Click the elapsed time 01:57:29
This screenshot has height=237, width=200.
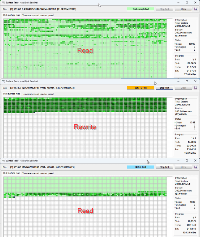pyautogui.click(x=191, y=67)
